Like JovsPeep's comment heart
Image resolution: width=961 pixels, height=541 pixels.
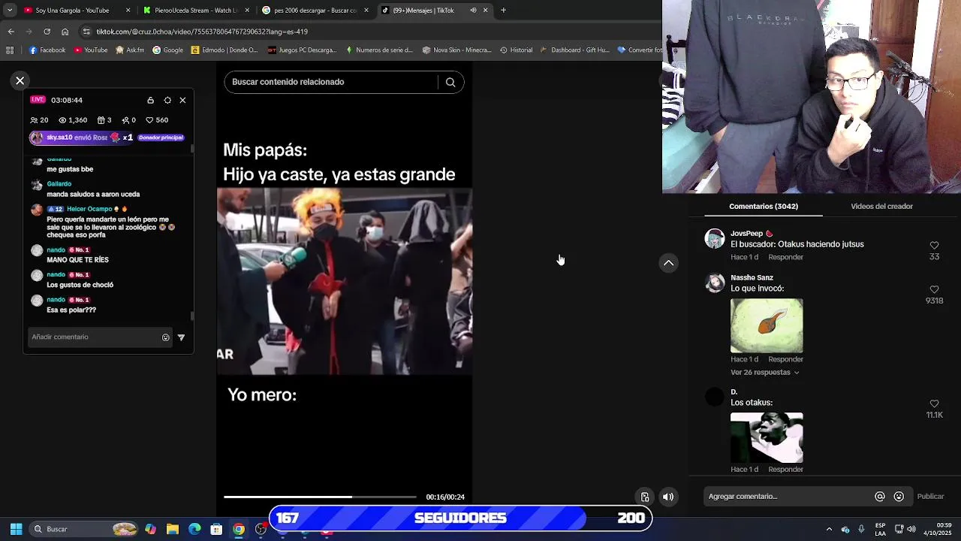(934, 246)
